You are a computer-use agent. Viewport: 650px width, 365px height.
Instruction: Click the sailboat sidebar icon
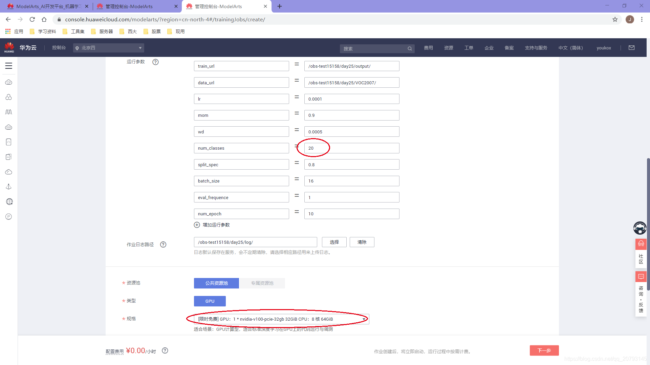(9, 187)
